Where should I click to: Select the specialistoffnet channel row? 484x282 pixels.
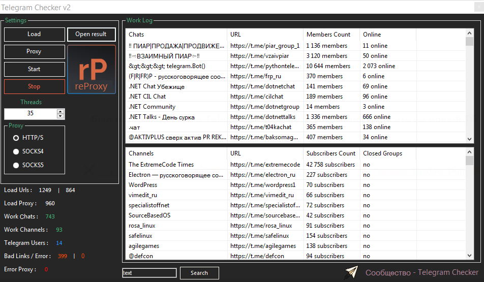coord(295,205)
